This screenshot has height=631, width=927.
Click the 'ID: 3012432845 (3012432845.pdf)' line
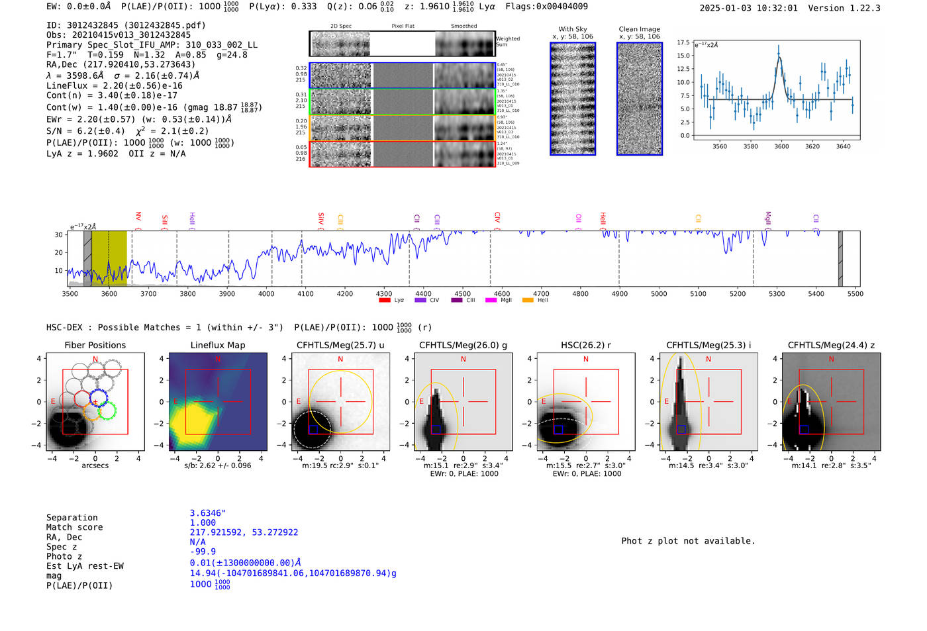click(126, 25)
